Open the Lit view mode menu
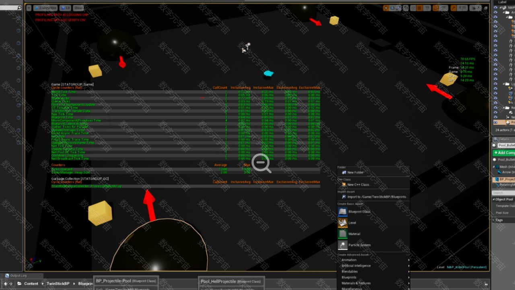The width and height of the screenshot is (515, 290). coord(65,8)
